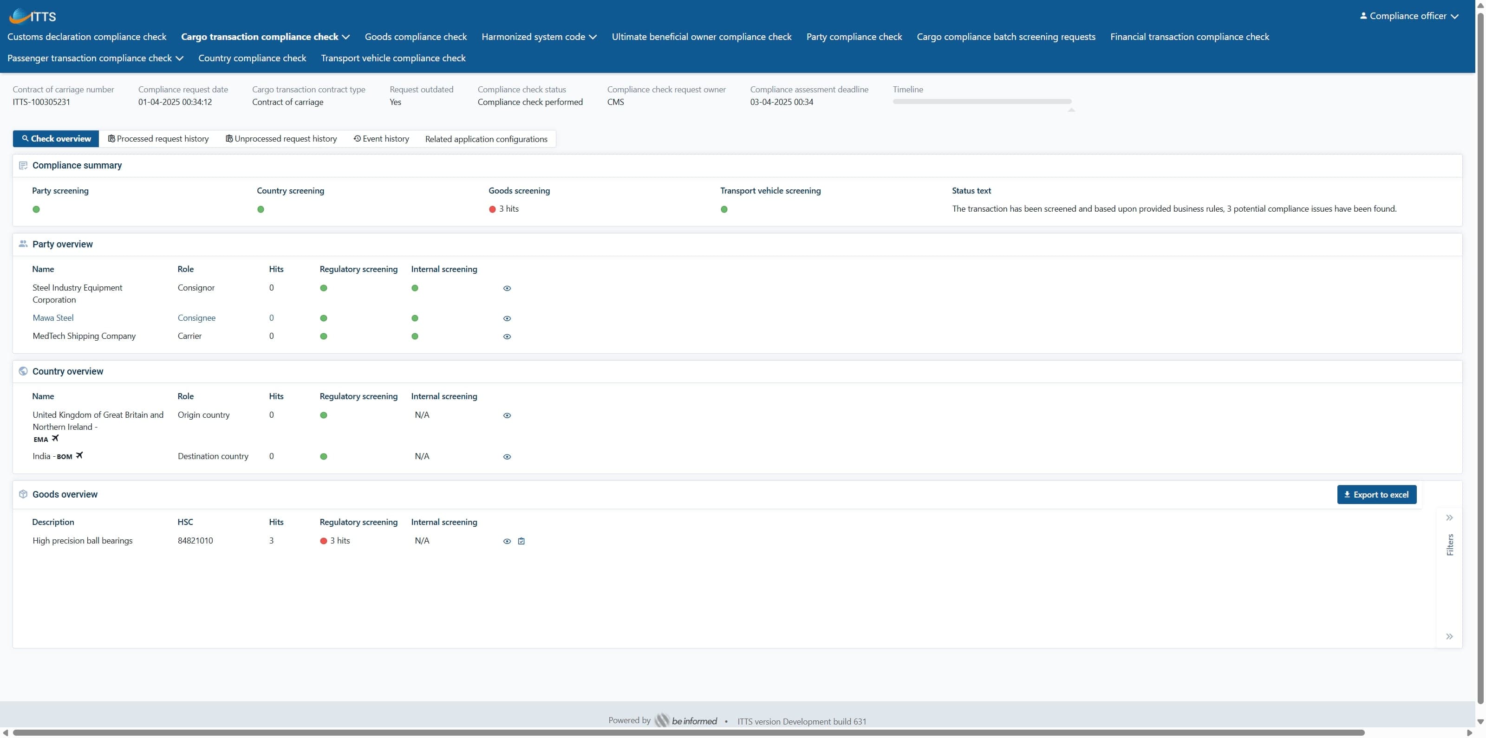Open the Filters side panel label

[x=1450, y=545]
